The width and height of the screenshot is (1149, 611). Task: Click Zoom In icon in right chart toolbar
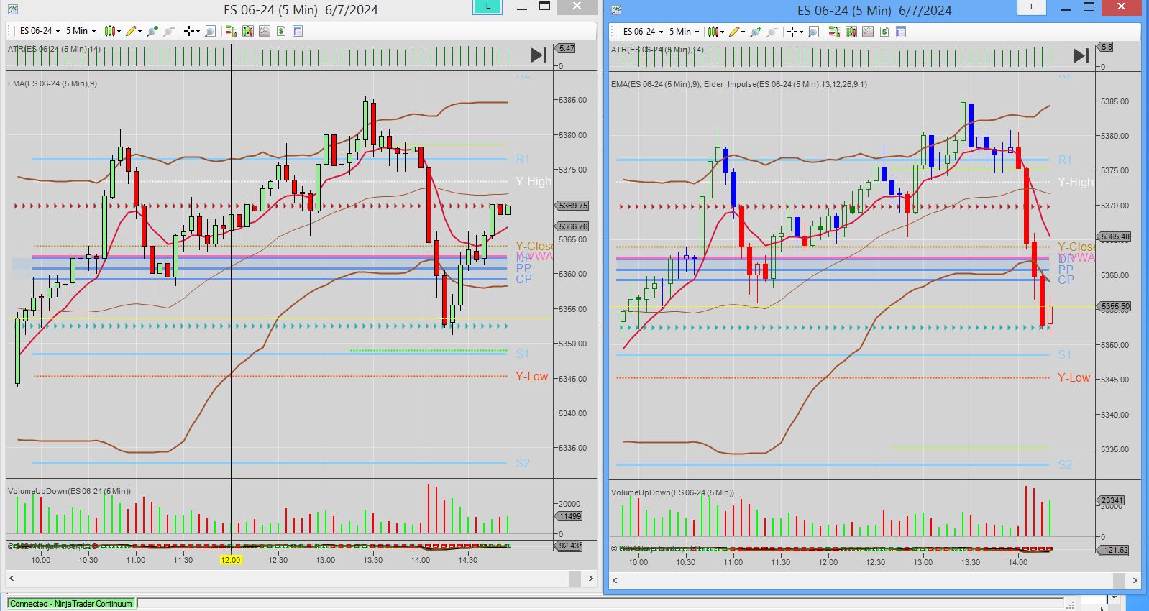click(x=756, y=32)
